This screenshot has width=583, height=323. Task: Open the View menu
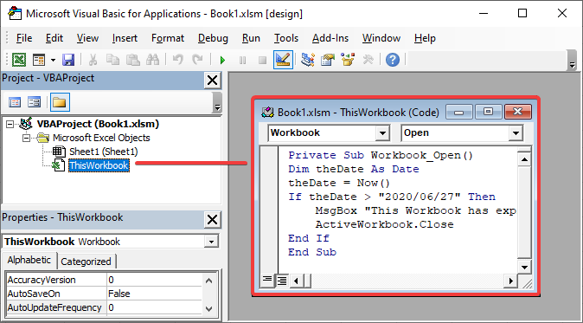point(87,38)
